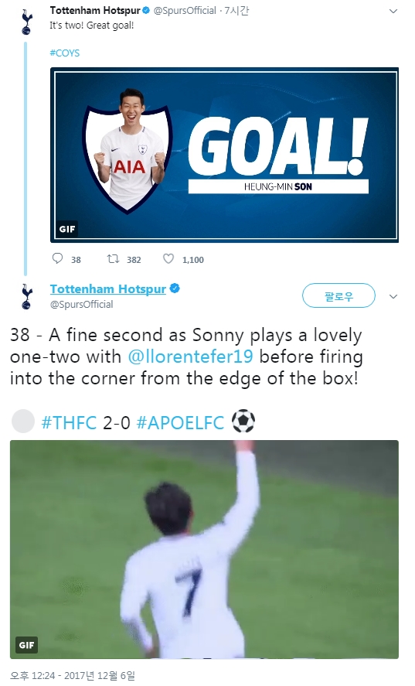Open options chevron next to 팔로우 button
Image resolution: width=415 pixels, height=686 pixels.
tap(393, 296)
